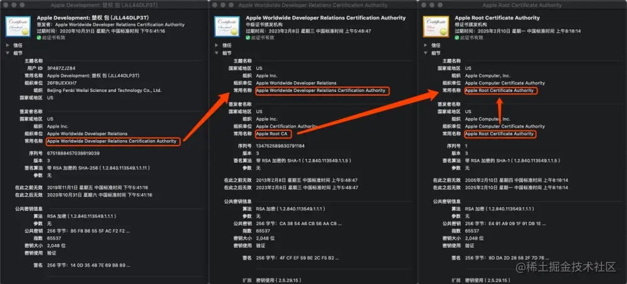Screen dimensions: 627x284
Task: Click green valid checkmark in Apple Development window
Action: 39,38
